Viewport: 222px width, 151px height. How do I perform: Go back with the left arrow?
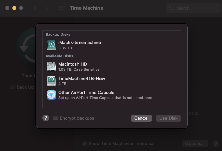[x=35, y=8]
